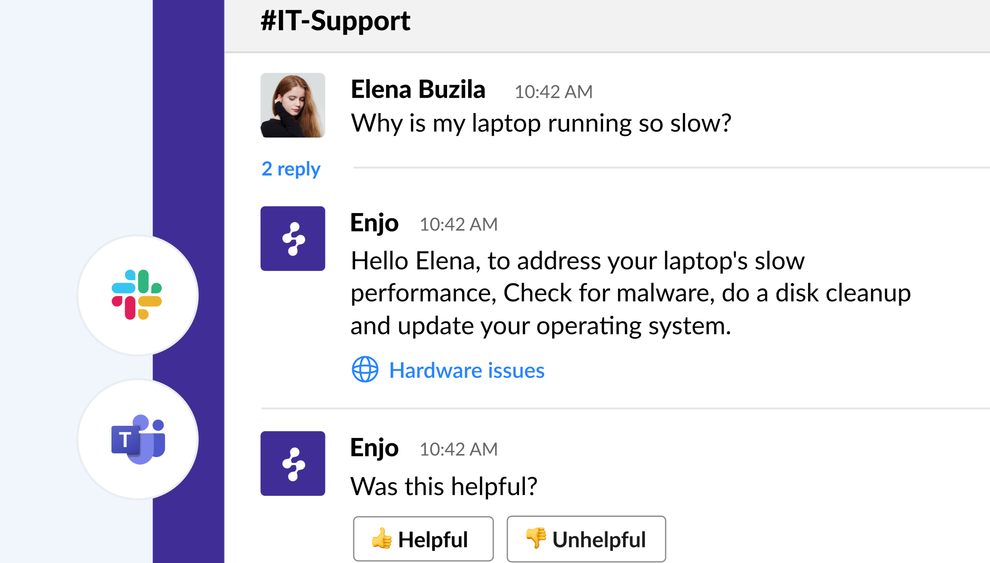Click the thumbs down emoji in Unhelpful button

pos(536,539)
